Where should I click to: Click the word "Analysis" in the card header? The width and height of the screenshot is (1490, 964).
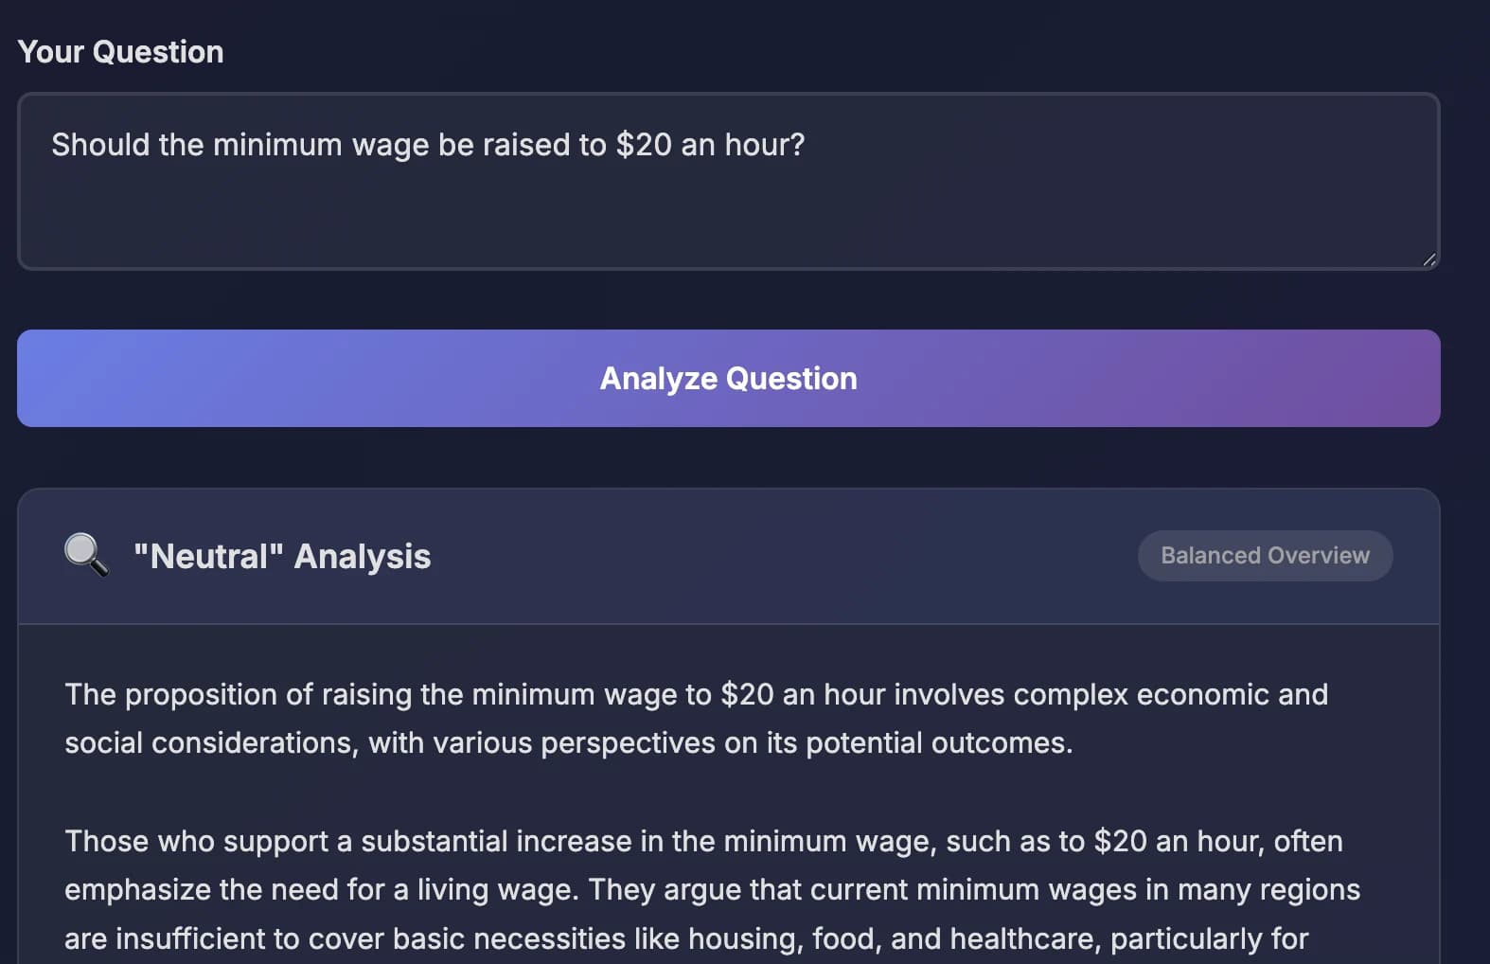[x=363, y=556]
